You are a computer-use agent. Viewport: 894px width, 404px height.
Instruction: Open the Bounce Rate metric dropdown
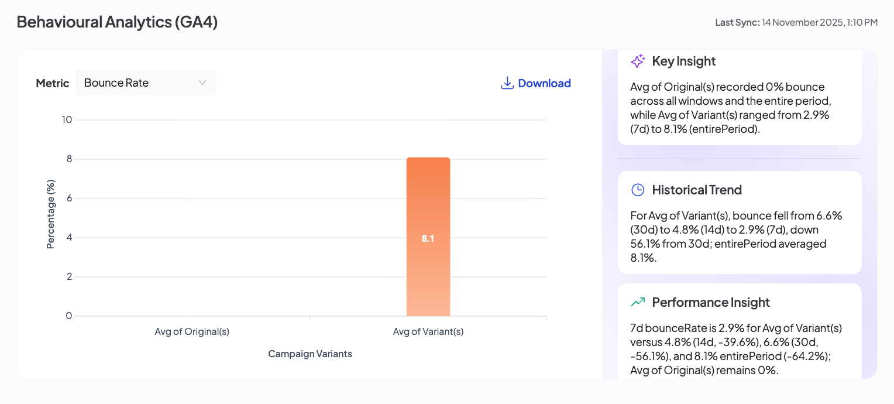pyautogui.click(x=145, y=83)
